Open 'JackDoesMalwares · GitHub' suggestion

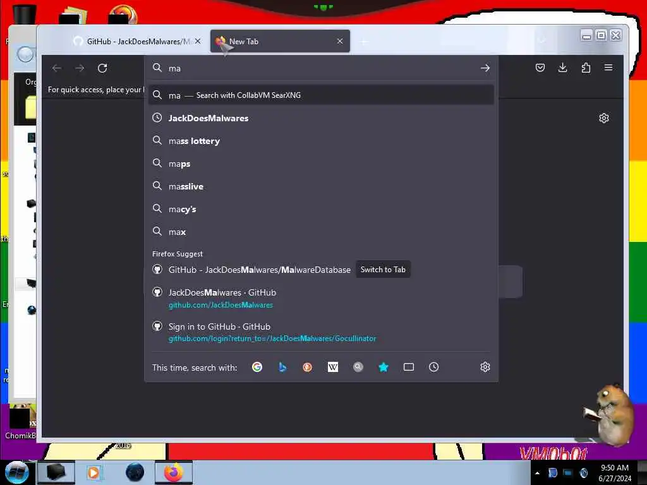pos(321,298)
